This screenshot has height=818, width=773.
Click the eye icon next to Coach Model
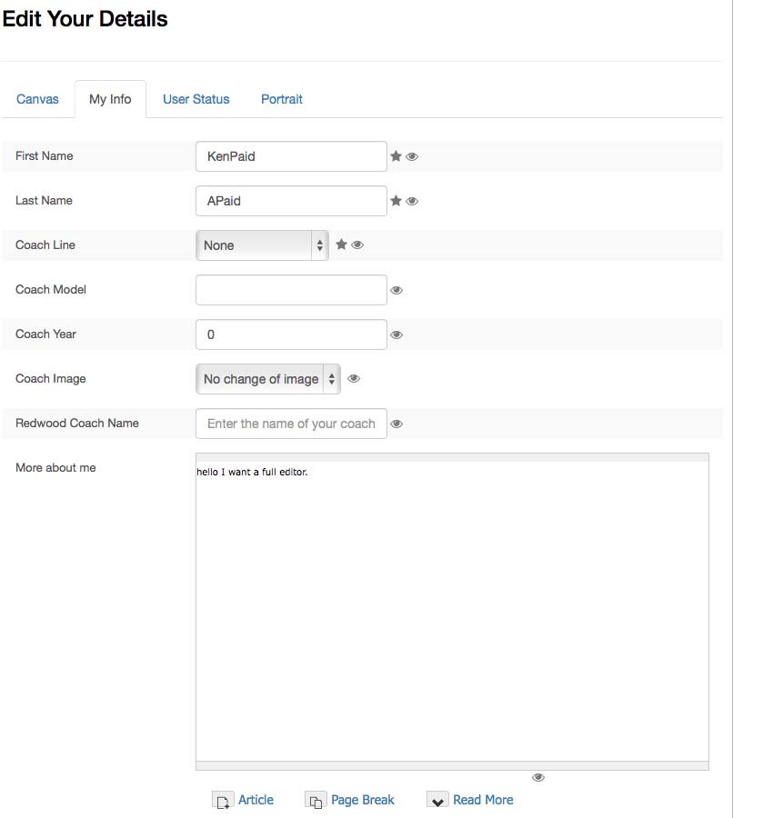pos(397,290)
